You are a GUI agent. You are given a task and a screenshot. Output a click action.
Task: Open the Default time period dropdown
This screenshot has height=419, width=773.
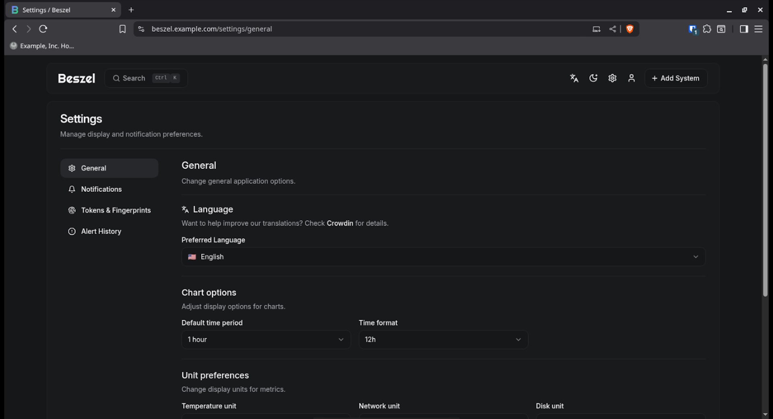pyautogui.click(x=266, y=340)
